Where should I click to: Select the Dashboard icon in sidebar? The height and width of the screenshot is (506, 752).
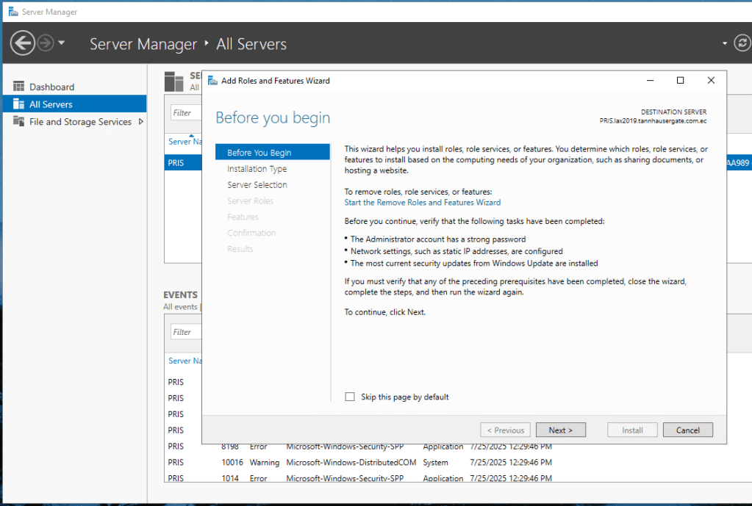point(19,87)
